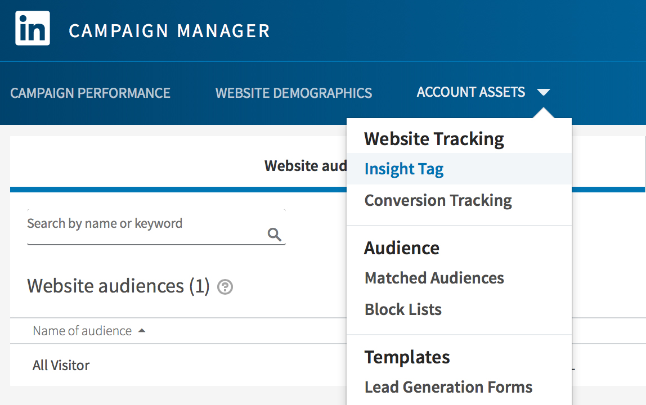
Task: Focus the Search by name or keyword field
Action: click(x=156, y=227)
